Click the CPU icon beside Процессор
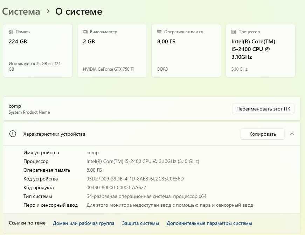The width and height of the screenshot is (305, 235). click(x=234, y=32)
